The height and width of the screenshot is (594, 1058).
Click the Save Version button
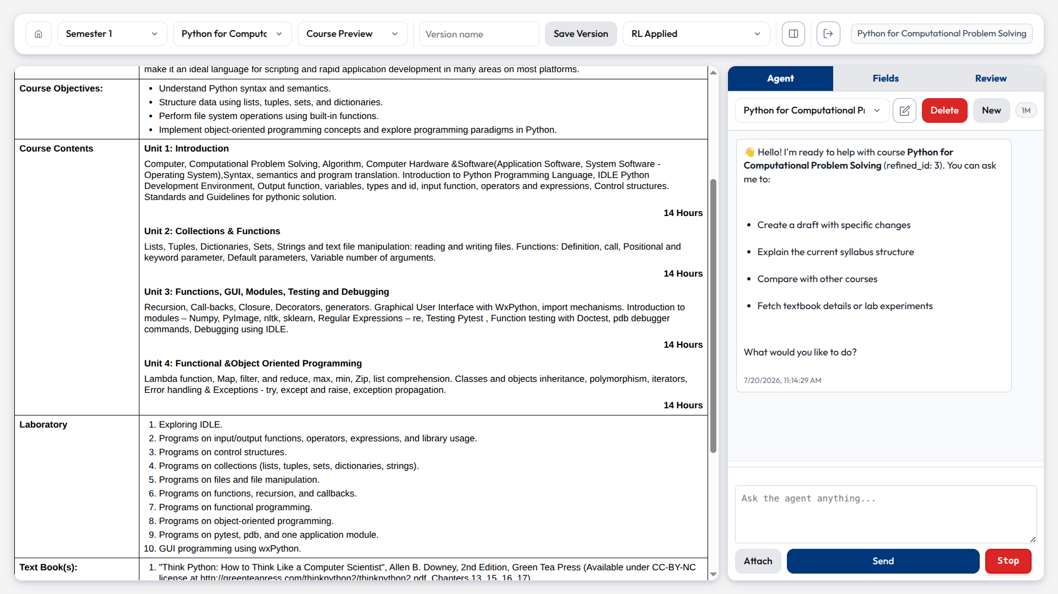pyautogui.click(x=581, y=34)
